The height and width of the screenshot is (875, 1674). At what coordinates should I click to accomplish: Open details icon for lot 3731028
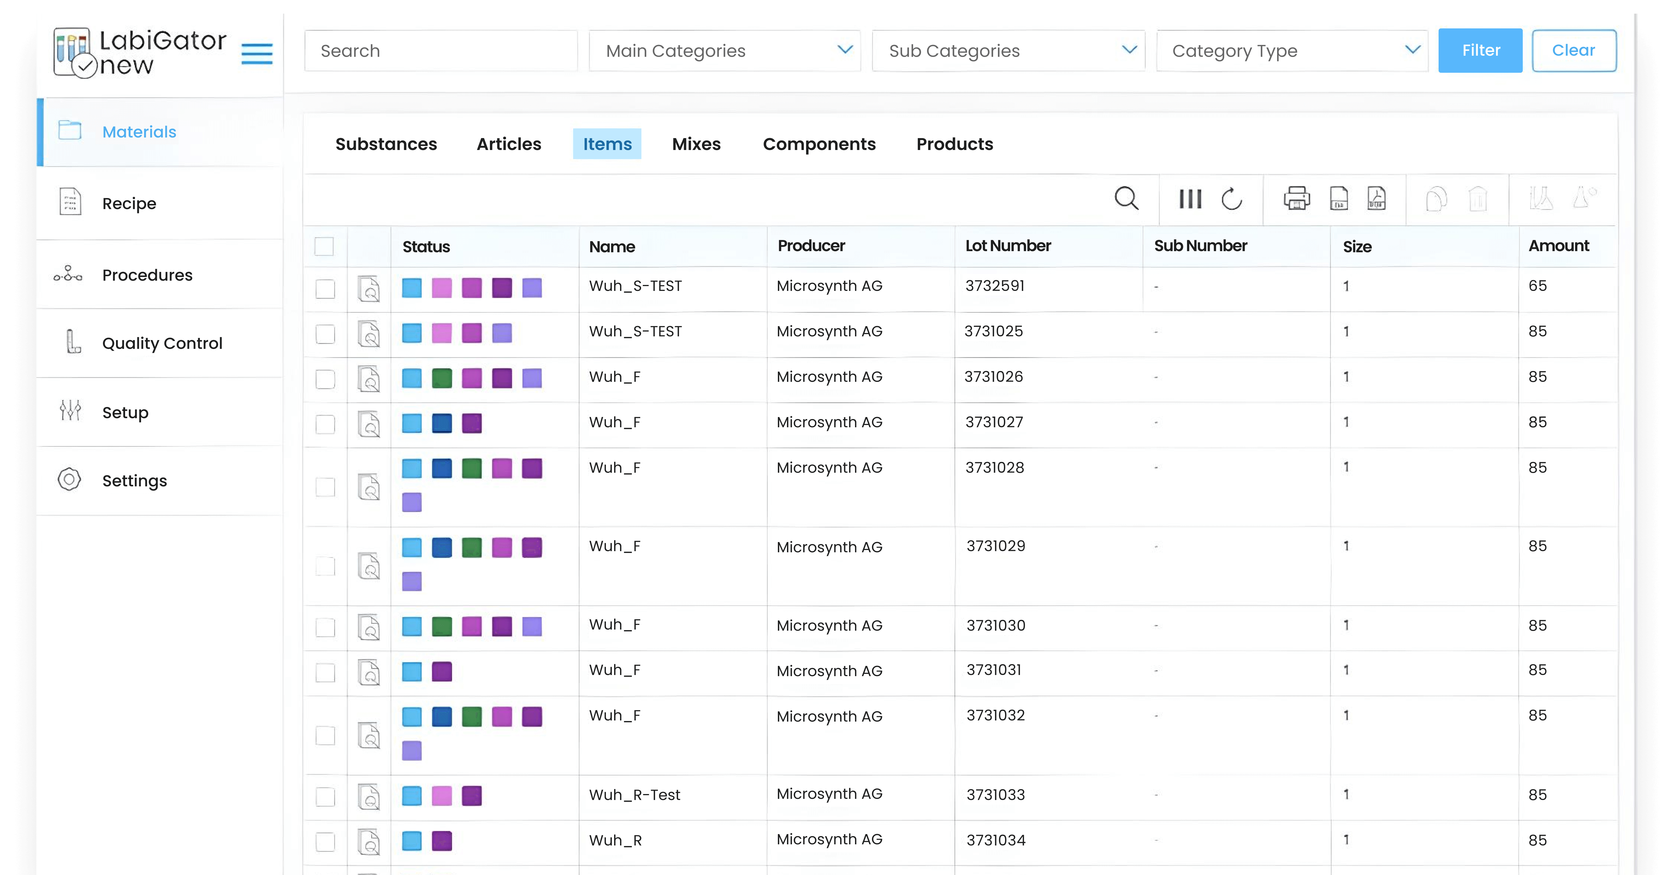coord(369,487)
